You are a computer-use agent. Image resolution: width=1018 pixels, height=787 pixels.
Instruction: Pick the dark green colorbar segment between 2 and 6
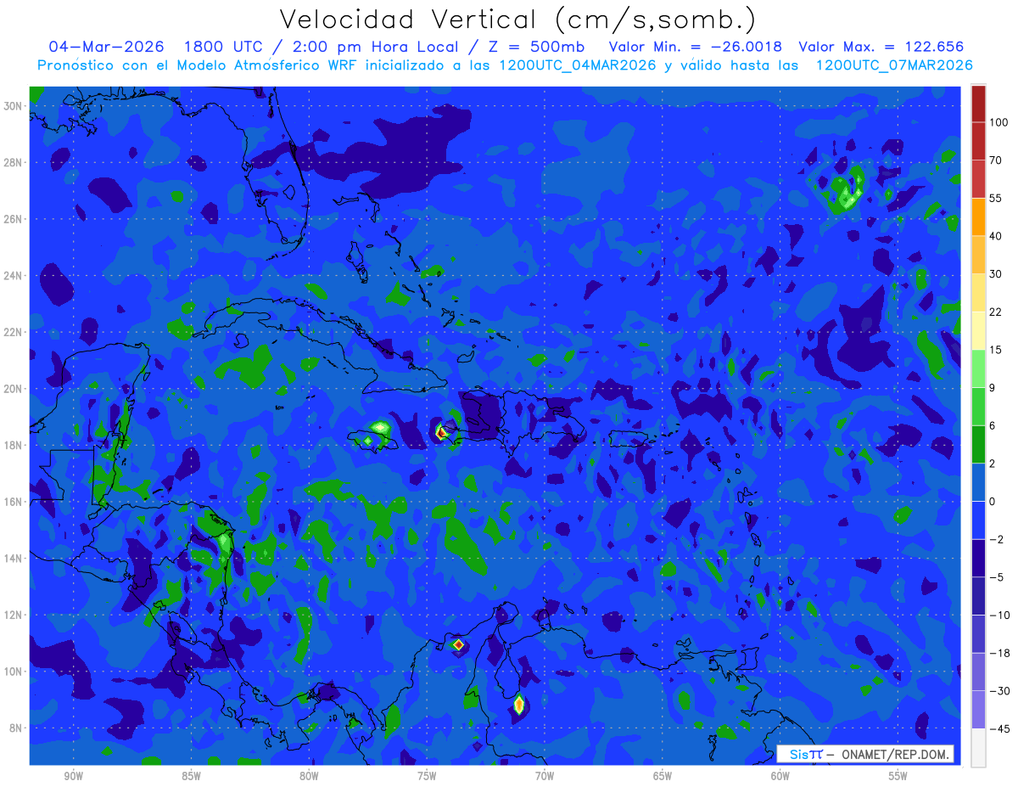pyautogui.click(x=978, y=445)
